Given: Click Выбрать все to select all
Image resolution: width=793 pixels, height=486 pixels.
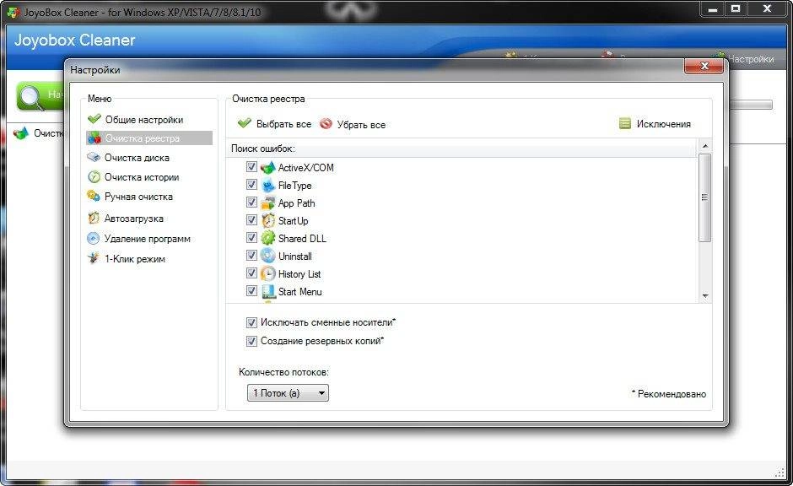Looking at the screenshot, I should (x=283, y=124).
